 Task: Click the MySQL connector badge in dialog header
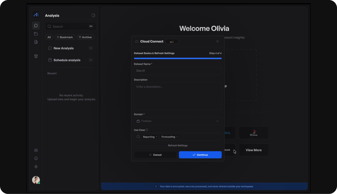point(172,42)
